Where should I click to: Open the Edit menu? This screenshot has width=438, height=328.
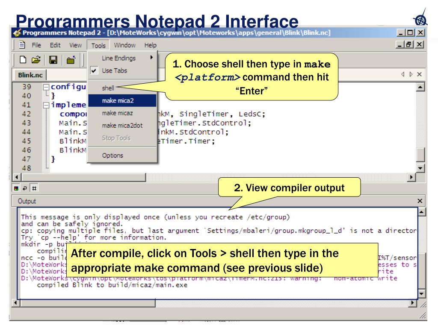[x=55, y=45]
